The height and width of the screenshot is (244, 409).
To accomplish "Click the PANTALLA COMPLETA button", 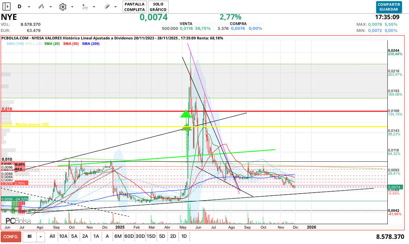I will pyautogui.click(x=135, y=7).
